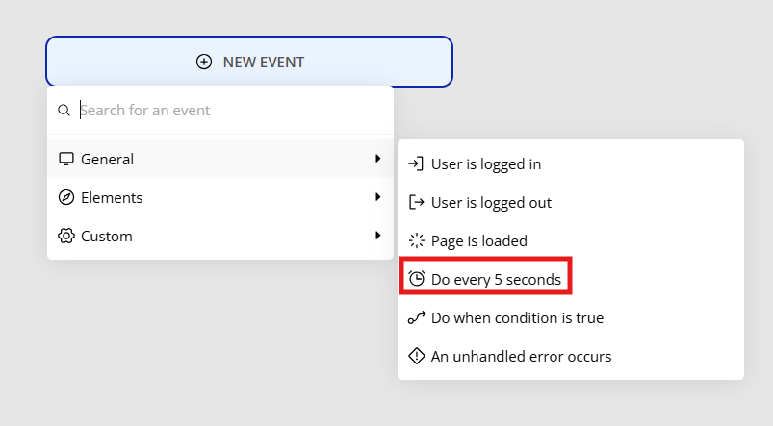Select the Do every 5 seconds event
Viewport: 773px width, 426px height.
(x=485, y=279)
